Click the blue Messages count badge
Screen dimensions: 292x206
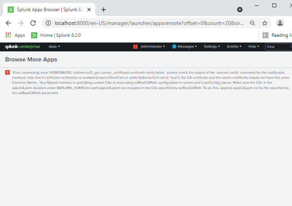(174, 46)
